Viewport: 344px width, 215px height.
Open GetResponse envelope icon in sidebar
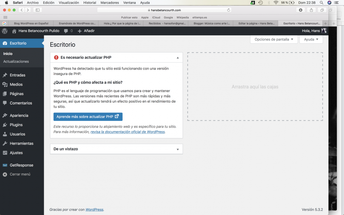point(5,165)
